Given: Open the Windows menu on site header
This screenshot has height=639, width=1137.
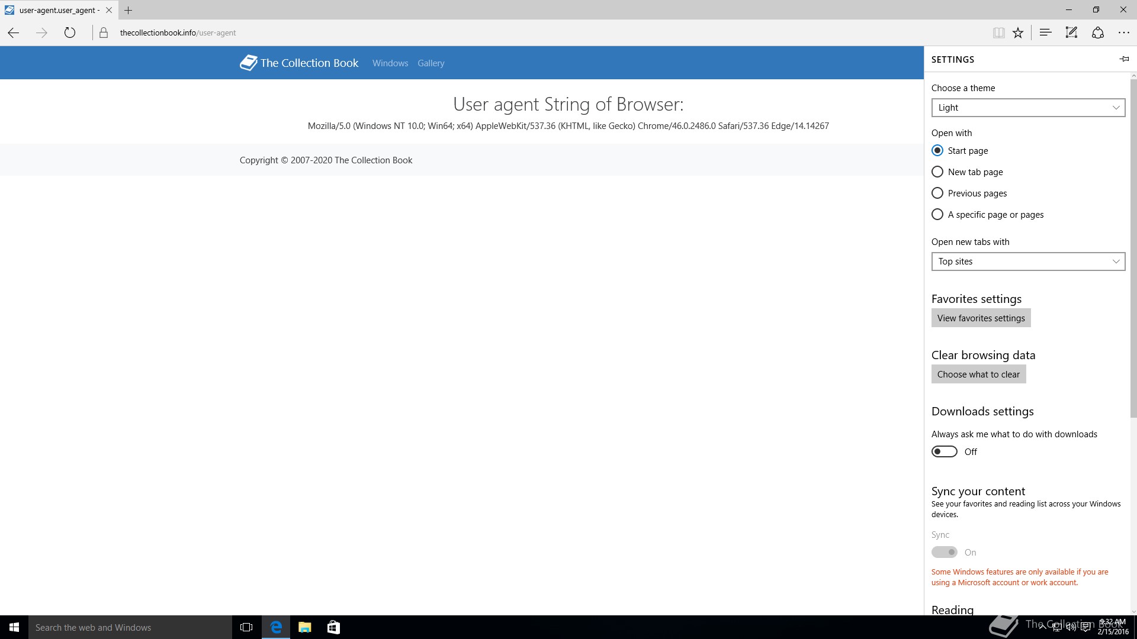Looking at the screenshot, I should point(390,63).
